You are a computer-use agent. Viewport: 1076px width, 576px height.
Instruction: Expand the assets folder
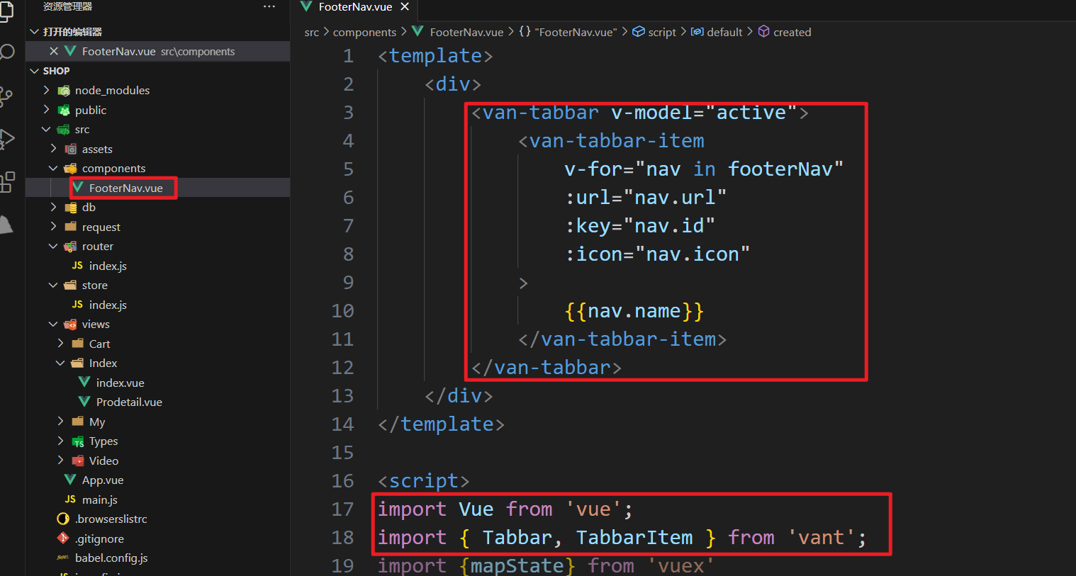[54, 149]
